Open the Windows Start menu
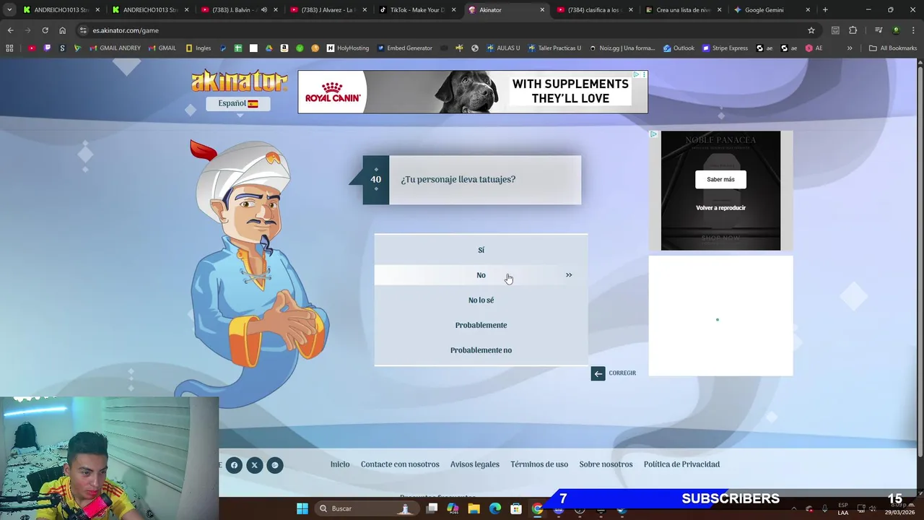 coord(302,508)
